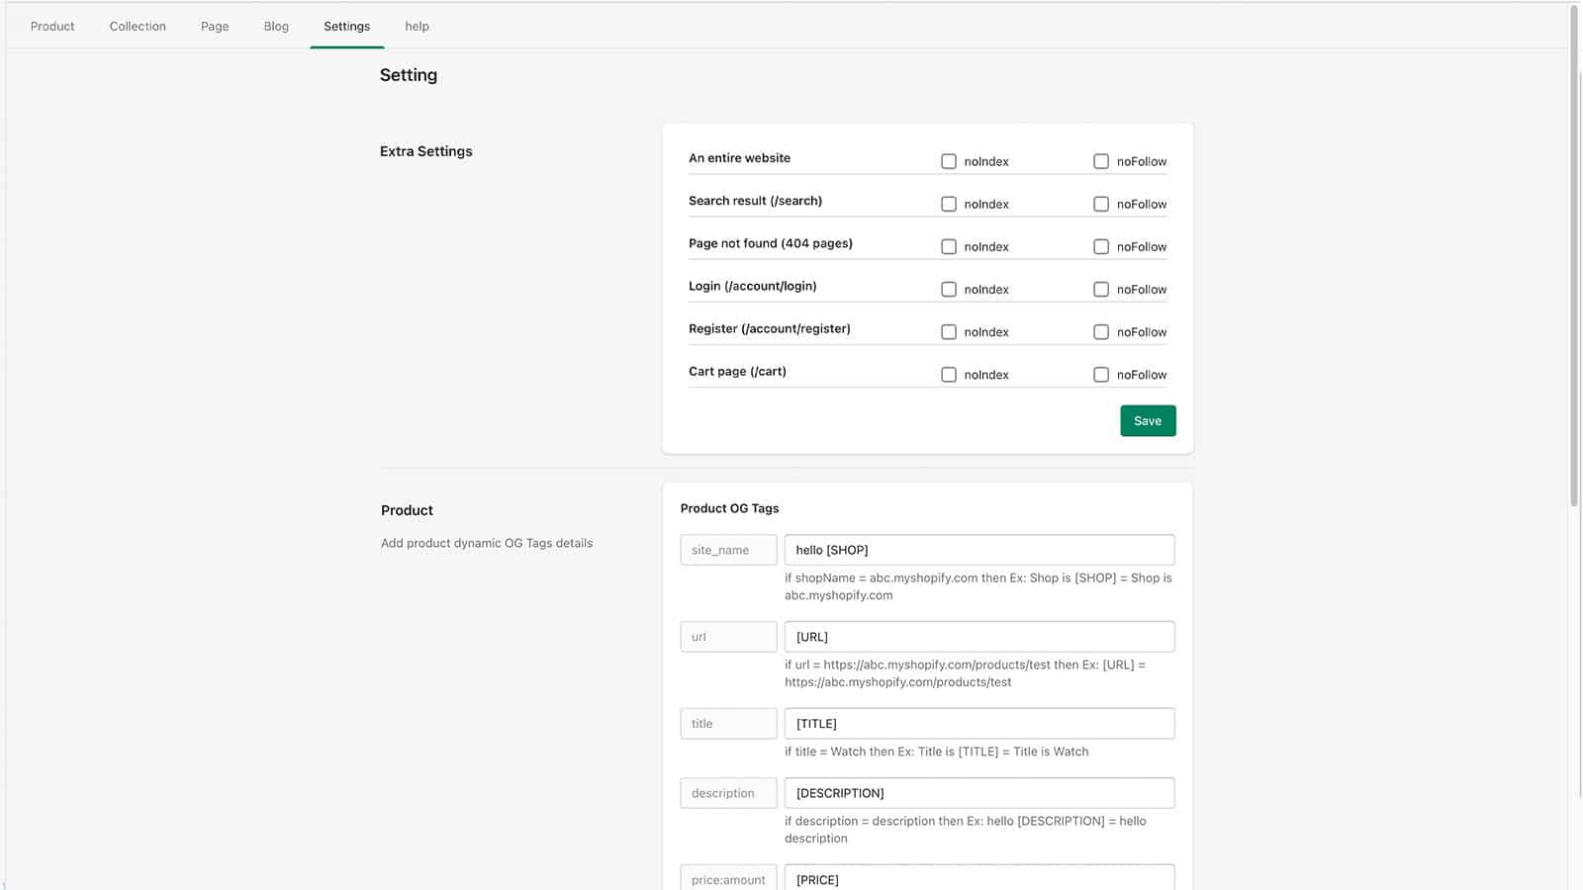Viewport: 1583px width, 890px height.
Task: Click the title label field
Action: point(728,723)
